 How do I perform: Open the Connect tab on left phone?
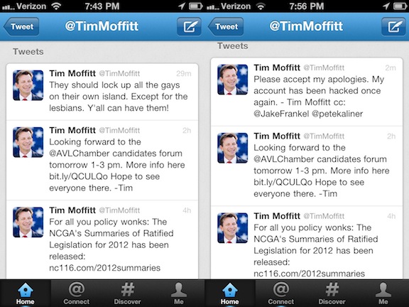(77, 293)
